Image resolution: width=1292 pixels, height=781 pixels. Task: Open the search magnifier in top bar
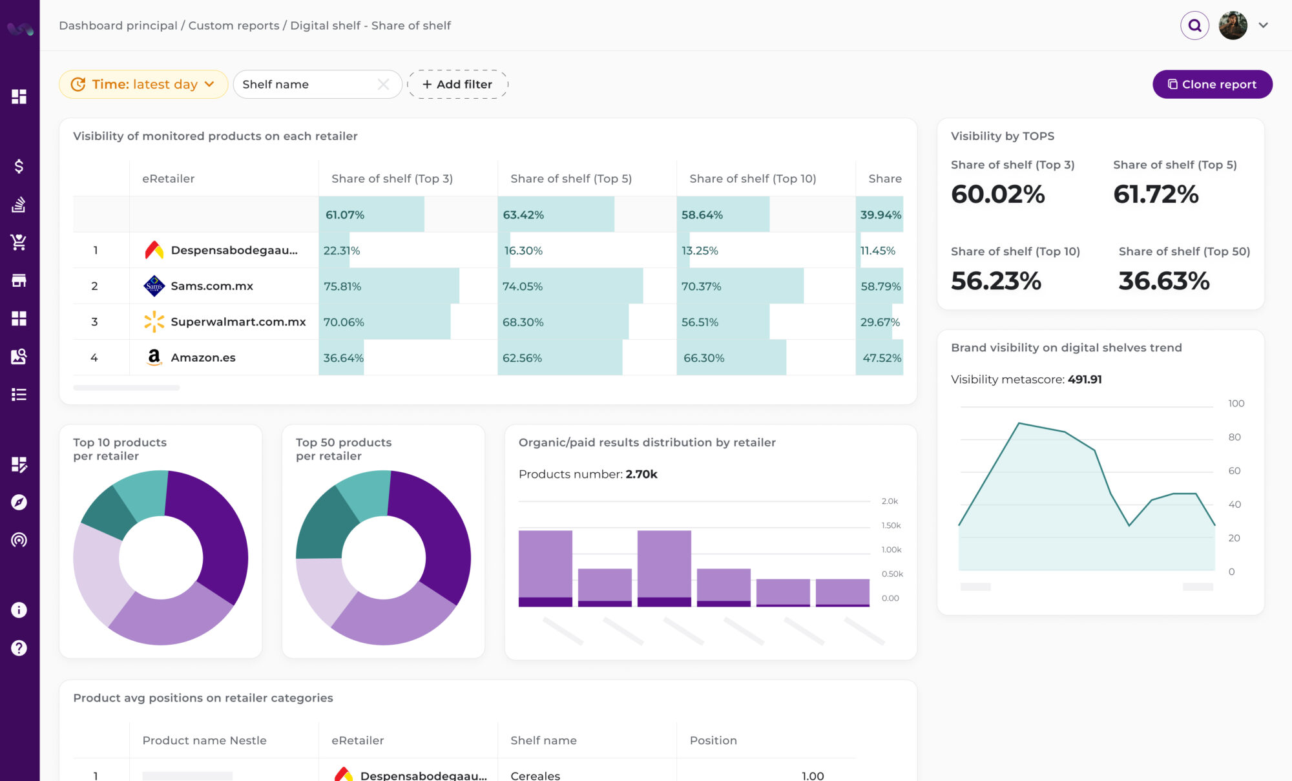click(1194, 25)
